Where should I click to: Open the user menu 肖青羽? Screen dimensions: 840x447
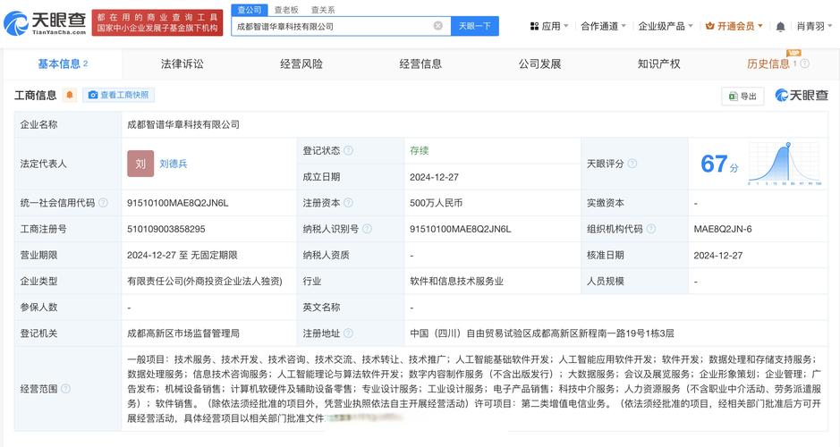[814, 26]
